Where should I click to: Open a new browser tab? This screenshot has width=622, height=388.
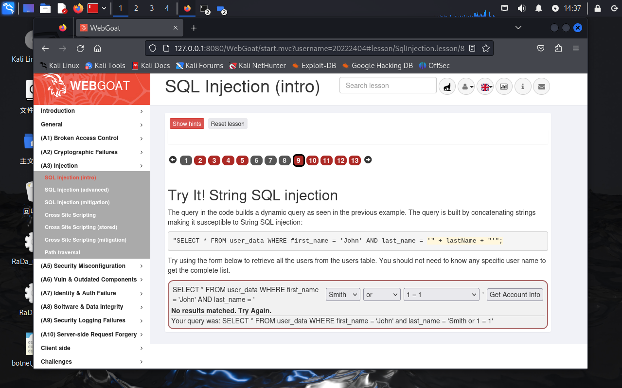(194, 28)
